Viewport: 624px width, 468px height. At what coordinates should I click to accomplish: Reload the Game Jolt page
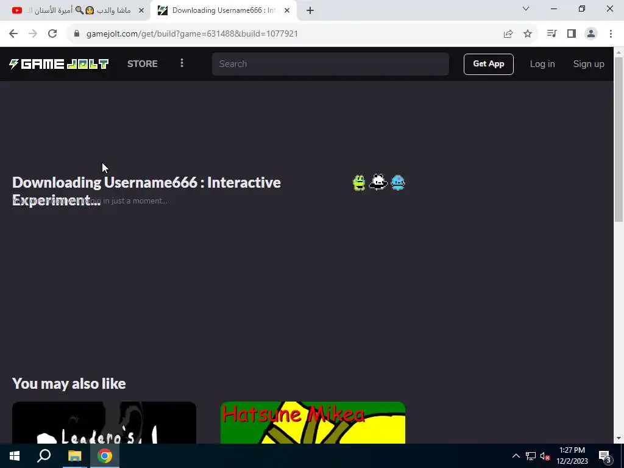[52, 34]
